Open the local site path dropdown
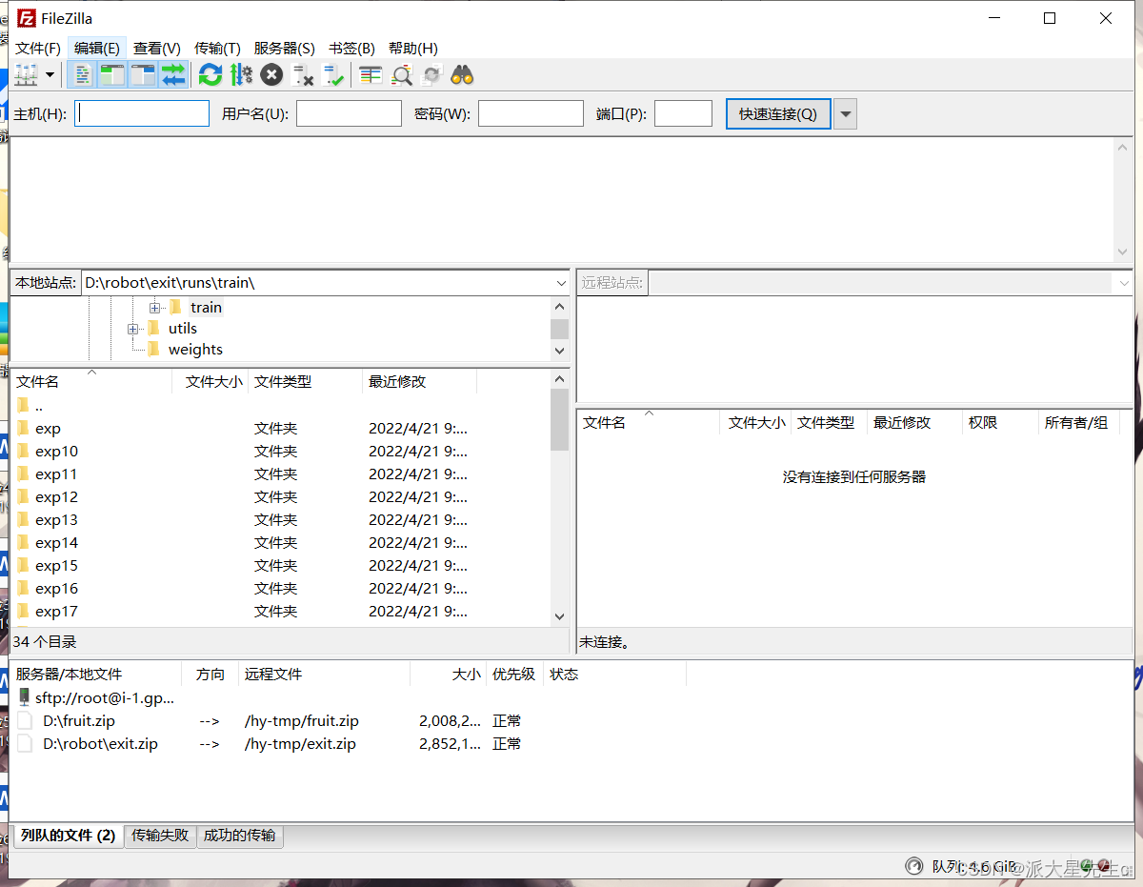1143x887 pixels. pos(560,283)
